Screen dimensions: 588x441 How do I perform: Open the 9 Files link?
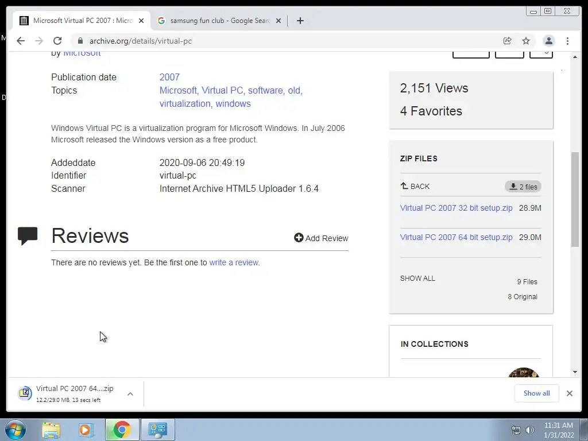click(527, 281)
